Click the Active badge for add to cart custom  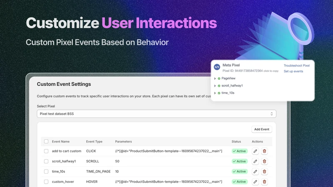[240, 151]
